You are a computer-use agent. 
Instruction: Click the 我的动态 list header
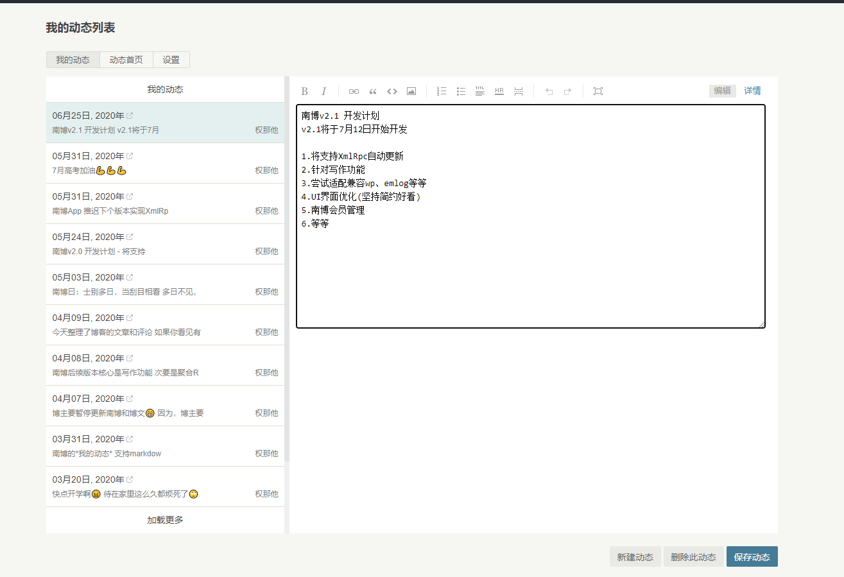coord(165,90)
